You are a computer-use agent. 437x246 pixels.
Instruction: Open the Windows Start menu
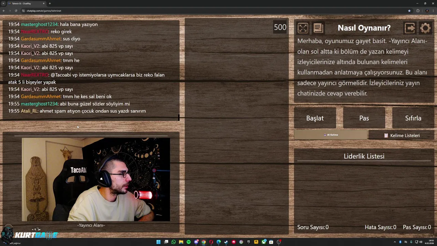[158, 242]
